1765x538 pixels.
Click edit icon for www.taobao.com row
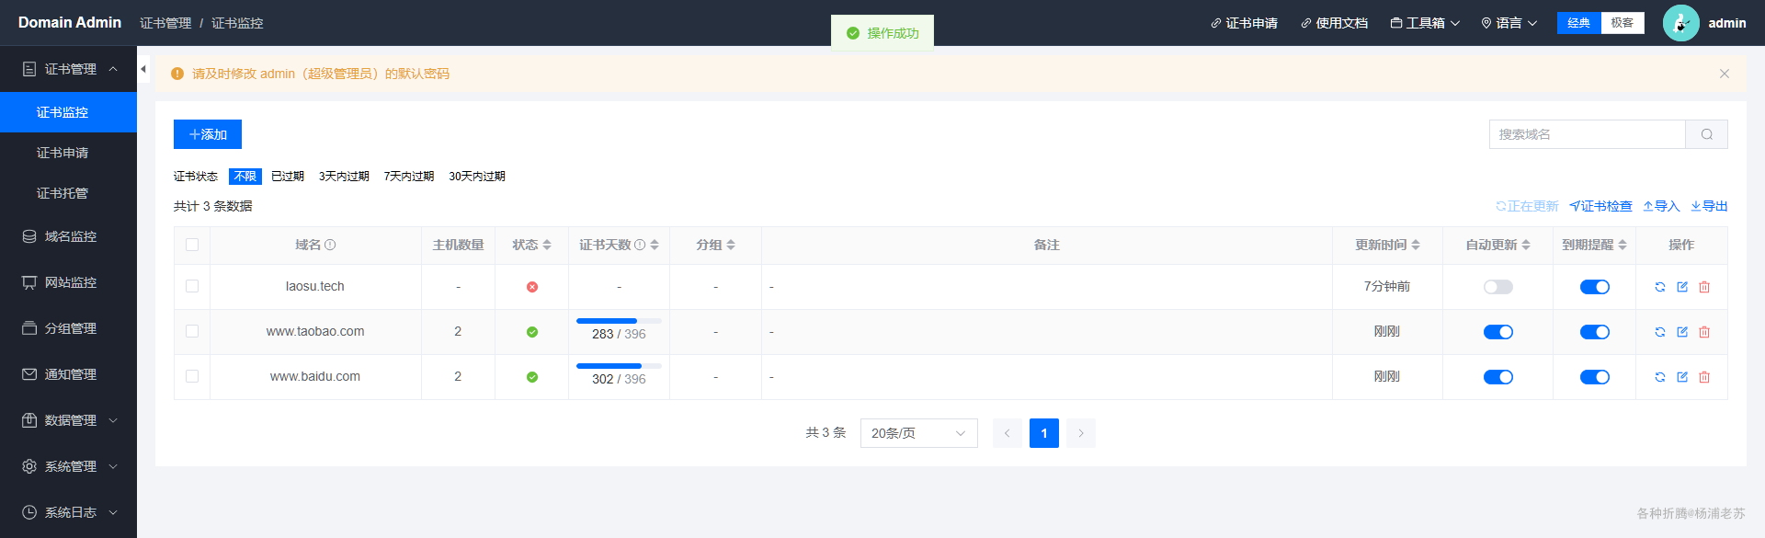pyautogui.click(x=1682, y=332)
